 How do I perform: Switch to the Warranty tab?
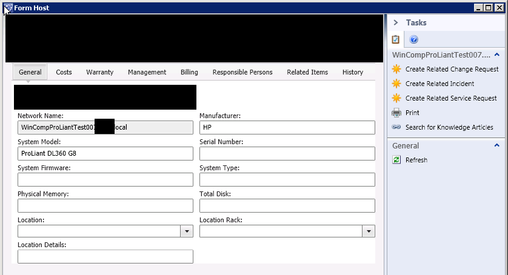pyautogui.click(x=99, y=72)
